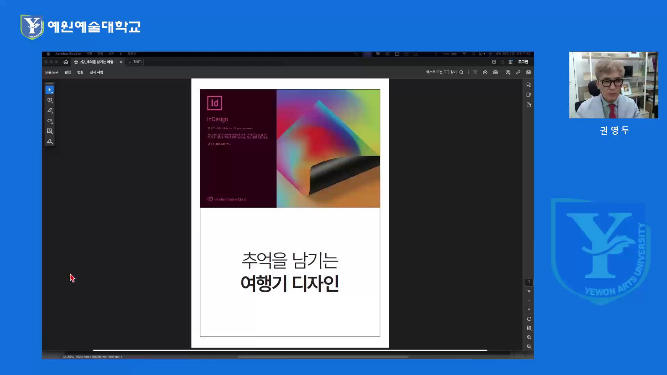This screenshot has height=375, width=667.
Task: Select the fill and sign tool
Action: point(50,141)
